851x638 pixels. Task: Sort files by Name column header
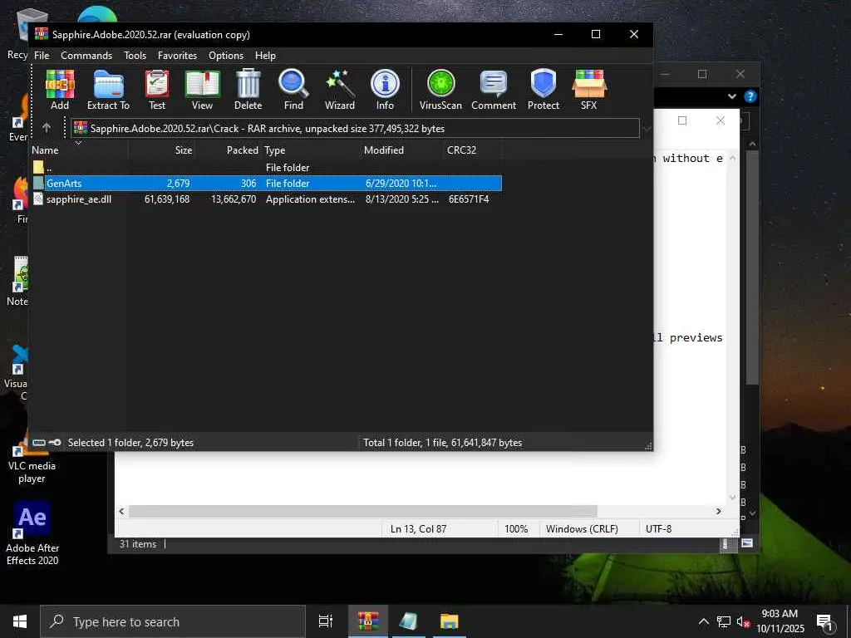point(79,150)
